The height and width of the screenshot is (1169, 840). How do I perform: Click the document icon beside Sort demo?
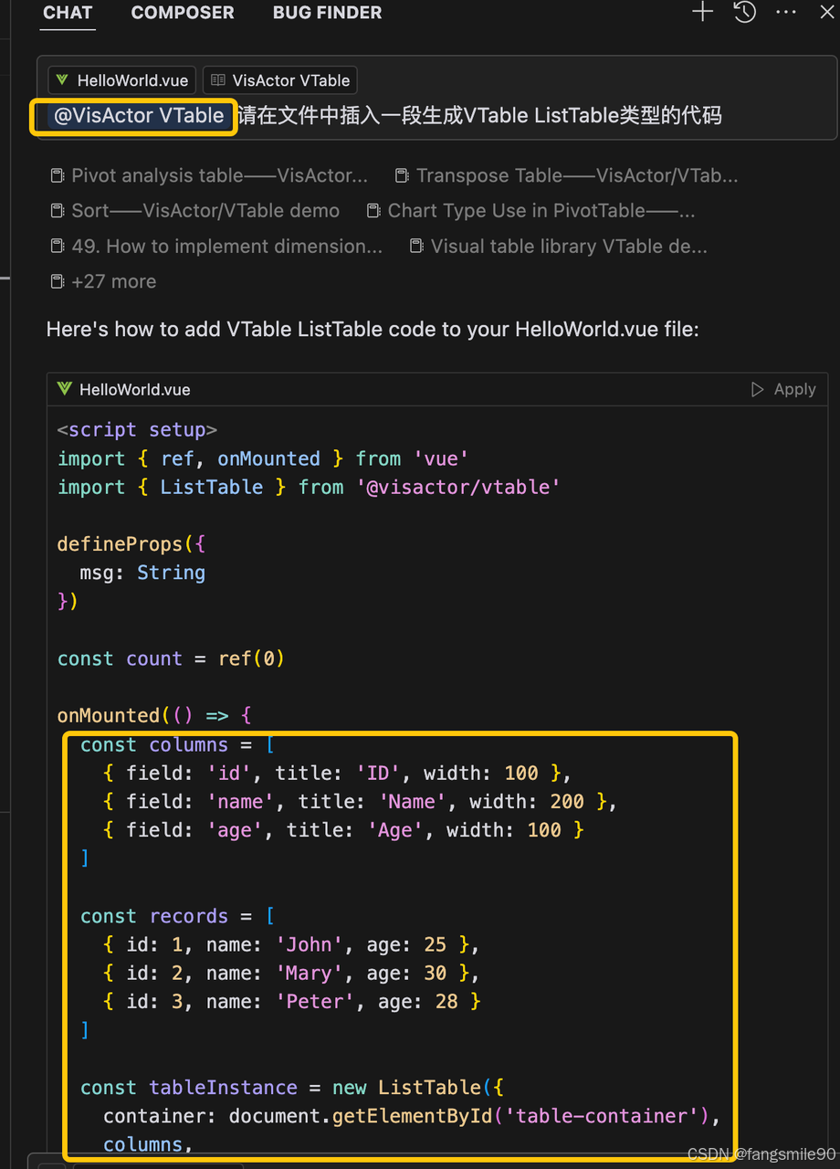tap(58, 211)
